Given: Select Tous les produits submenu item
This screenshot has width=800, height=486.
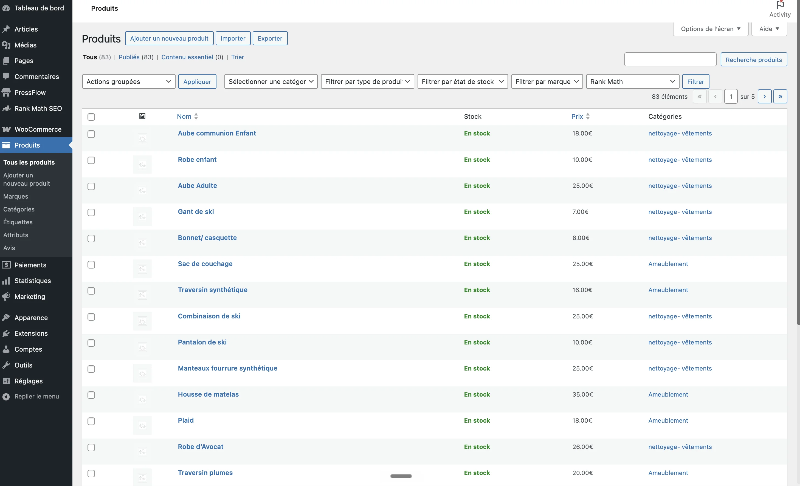Looking at the screenshot, I should point(29,162).
